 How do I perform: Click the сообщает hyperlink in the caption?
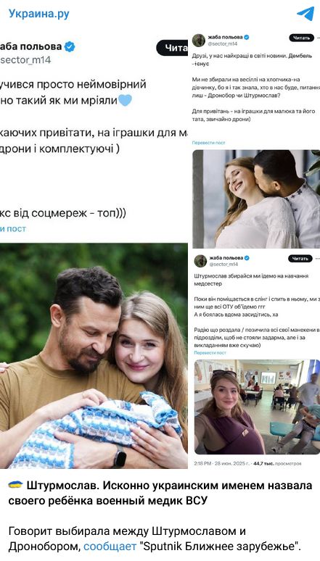(x=110, y=547)
